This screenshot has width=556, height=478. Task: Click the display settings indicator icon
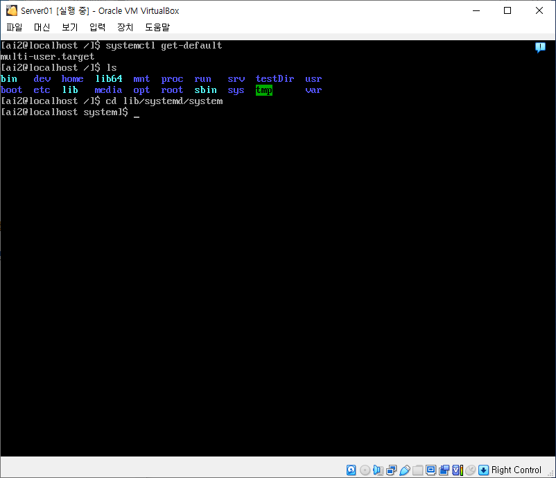[x=431, y=470]
